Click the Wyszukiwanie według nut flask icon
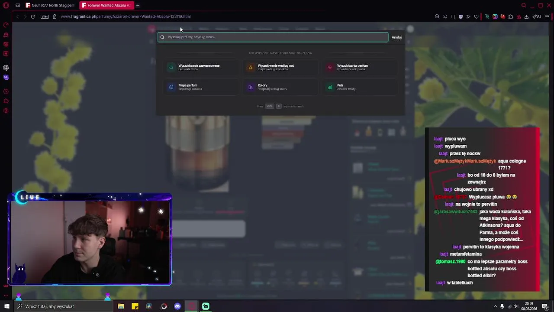The height and width of the screenshot is (312, 554). pos(250,68)
